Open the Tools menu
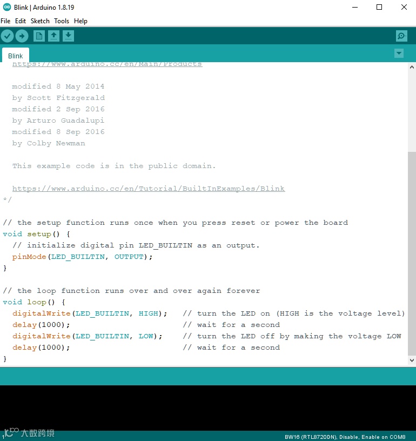Viewport: 416px width, 441px height. tap(62, 21)
